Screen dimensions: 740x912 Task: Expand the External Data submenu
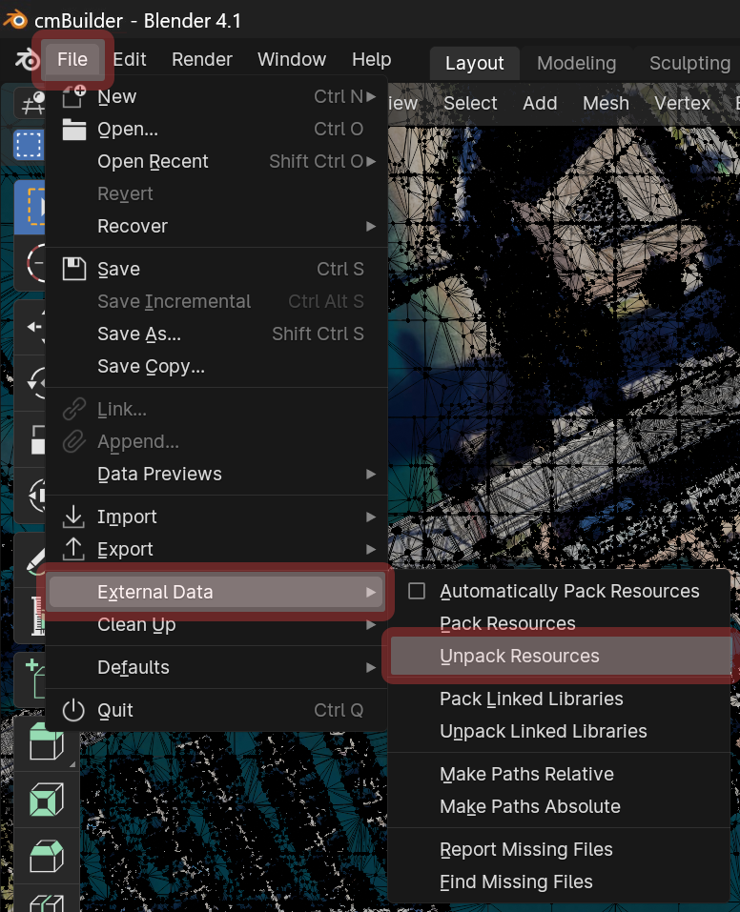tap(216, 592)
